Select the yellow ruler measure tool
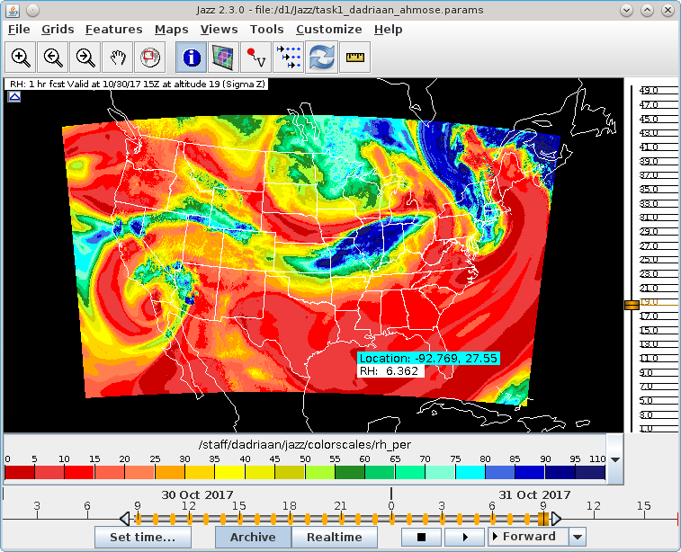 pyautogui.click(x=355, y=58)
